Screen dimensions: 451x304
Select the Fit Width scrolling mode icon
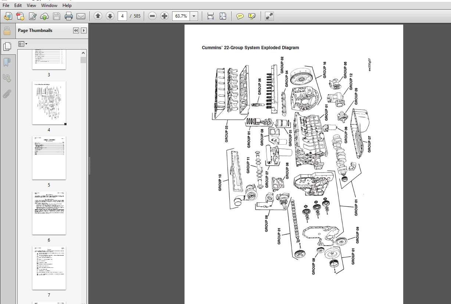[x=211, y=16]
